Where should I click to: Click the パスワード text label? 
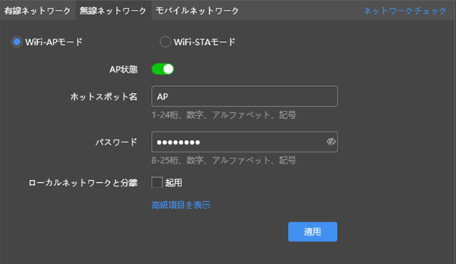click(116, 142)
